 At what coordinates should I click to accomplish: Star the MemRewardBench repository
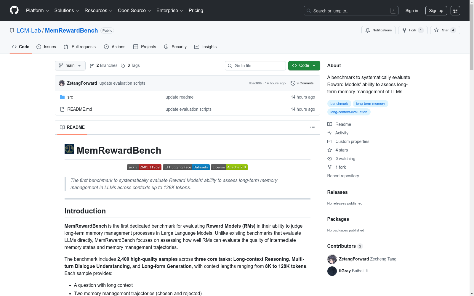[x=445, y=30]
